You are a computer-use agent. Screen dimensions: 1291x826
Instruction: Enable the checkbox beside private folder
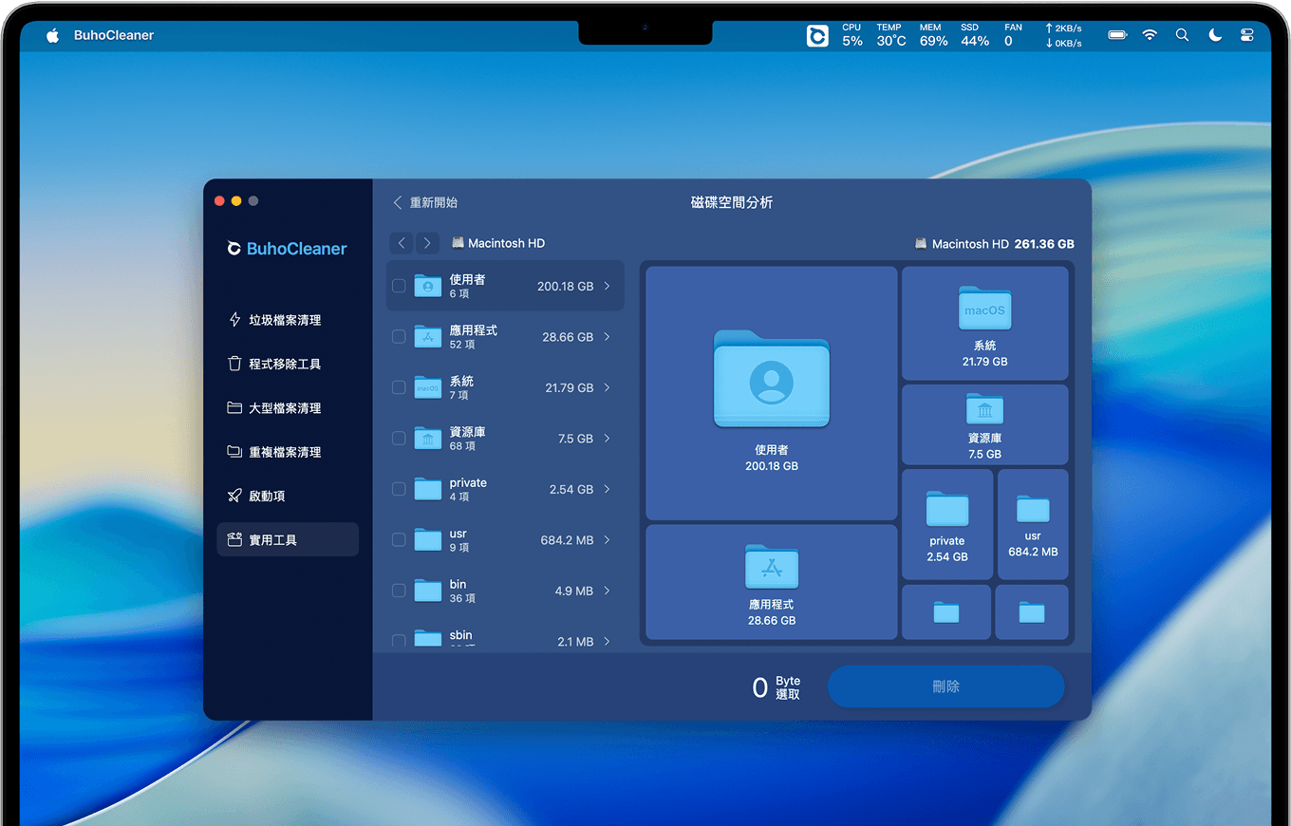pyautogui.click(x=399, y=489)
